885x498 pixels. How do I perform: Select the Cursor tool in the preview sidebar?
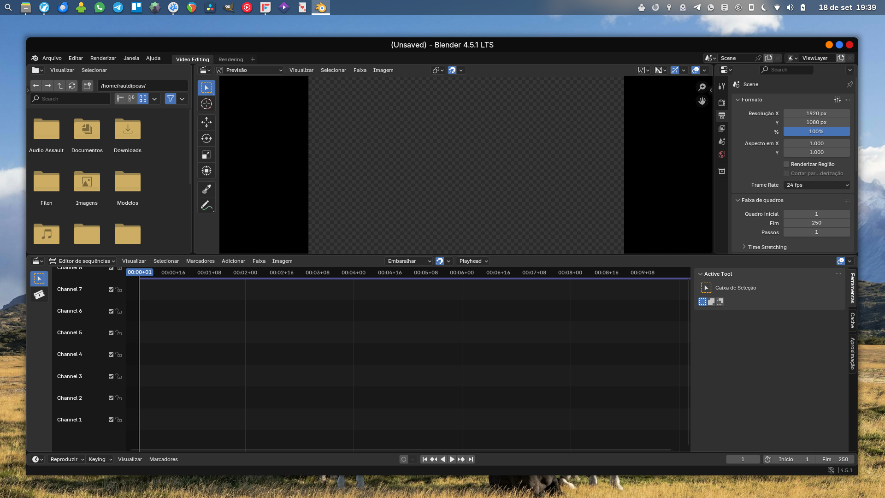tap(206, 104)
